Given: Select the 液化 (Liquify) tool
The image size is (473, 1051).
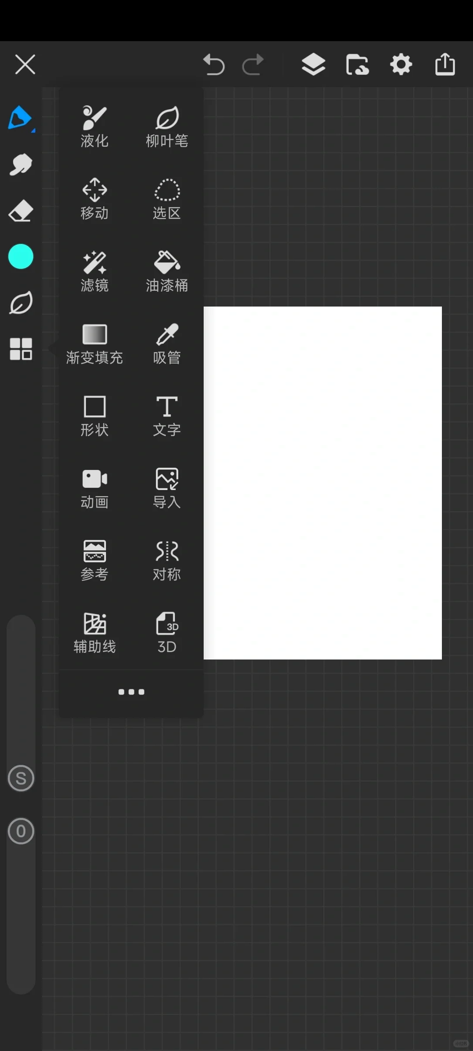Looking at the screenshot, I should (x=95, y=127).
